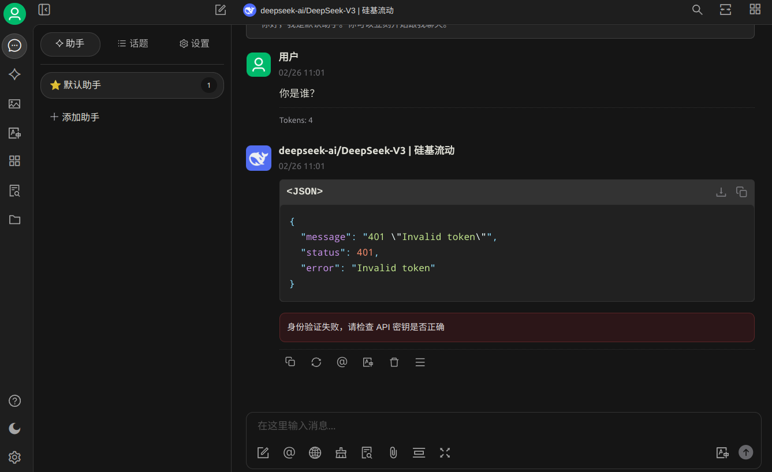Viewport: 772px width, 472px height.
Task: Switch to 设置 tab
Action: pos(195,44)
